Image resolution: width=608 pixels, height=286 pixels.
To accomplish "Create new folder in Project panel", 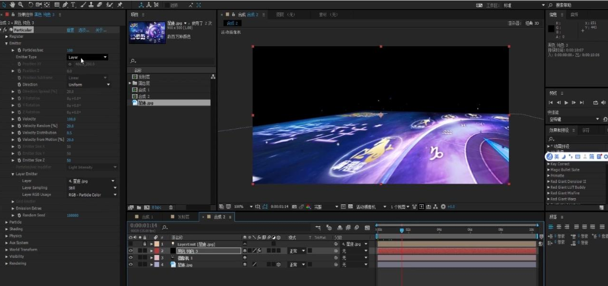I will coord(138,207).
